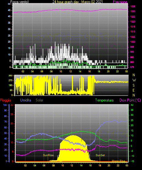Image resolution: width=142 pixels, height=170 pixels.
Task: Click the Forza vento title label
Action: (20, 2)
